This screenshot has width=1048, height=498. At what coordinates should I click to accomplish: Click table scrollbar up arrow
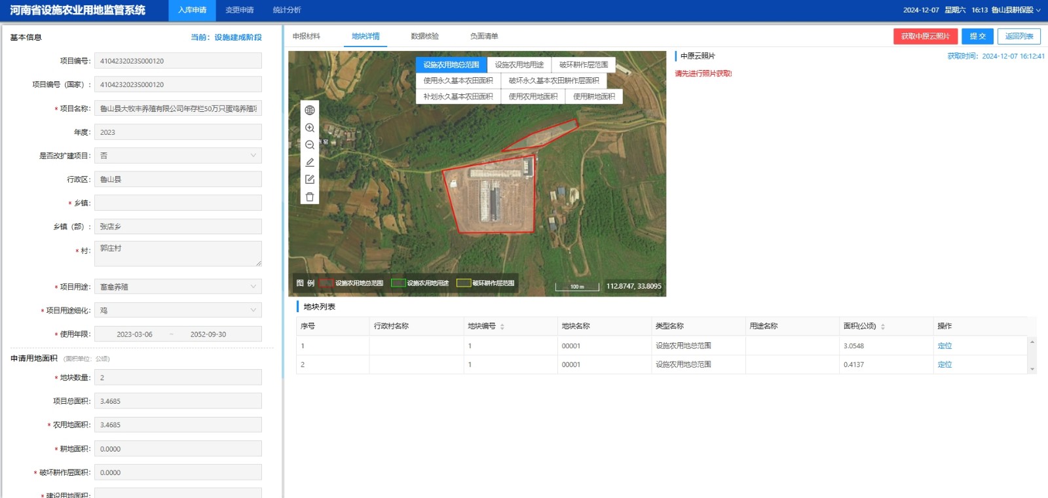[1032, 342]
